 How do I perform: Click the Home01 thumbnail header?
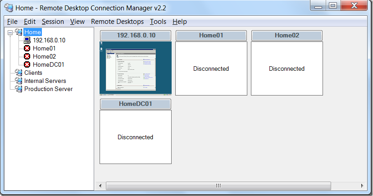[211, 36]
